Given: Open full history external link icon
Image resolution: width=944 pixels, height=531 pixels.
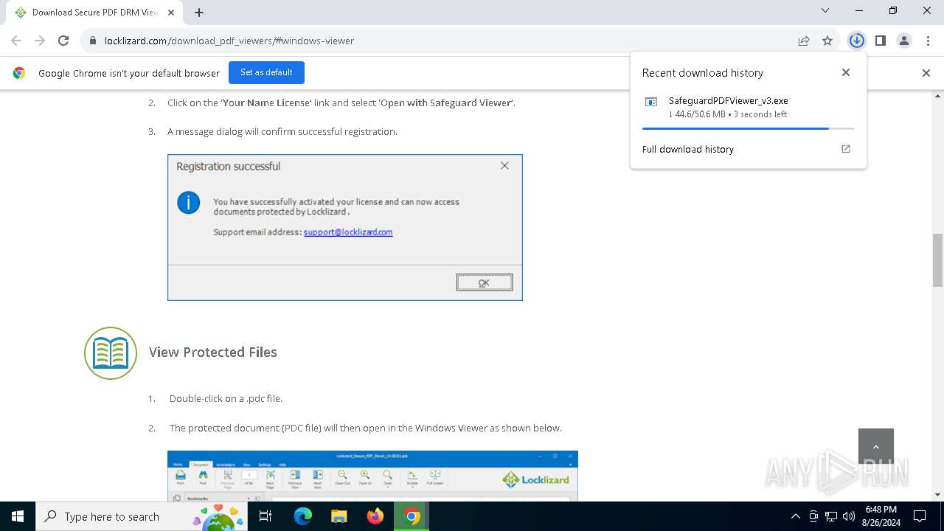Looking at the screenshot, I should [x=846, y=149].
